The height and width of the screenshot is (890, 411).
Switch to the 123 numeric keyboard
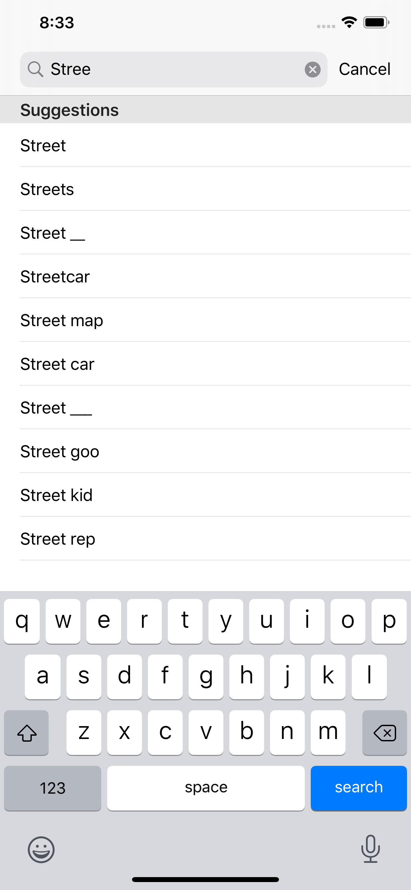(x=53, y=788)
